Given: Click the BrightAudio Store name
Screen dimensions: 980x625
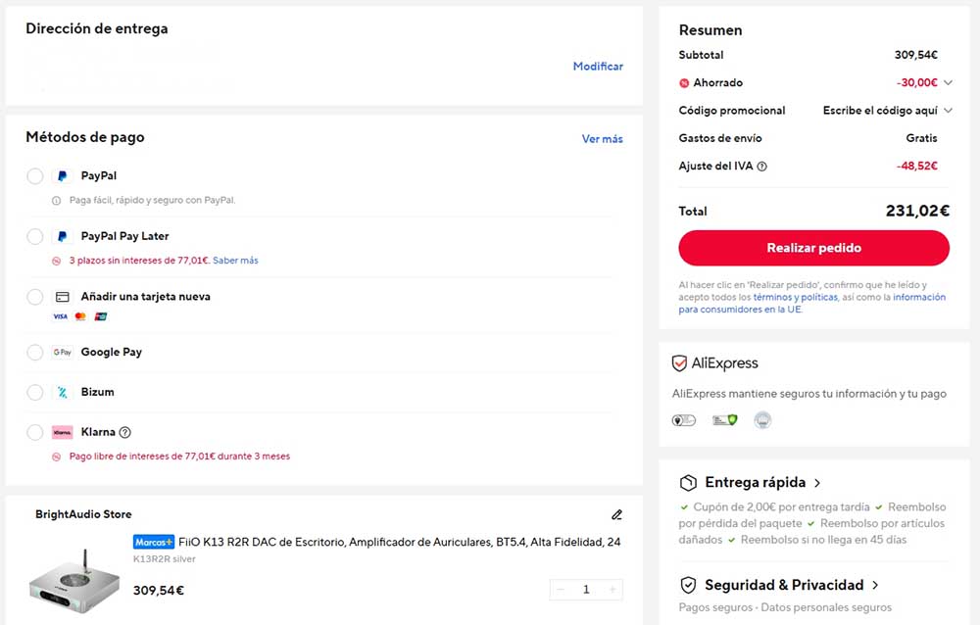Looking at the screenshot, I should 83,514.
